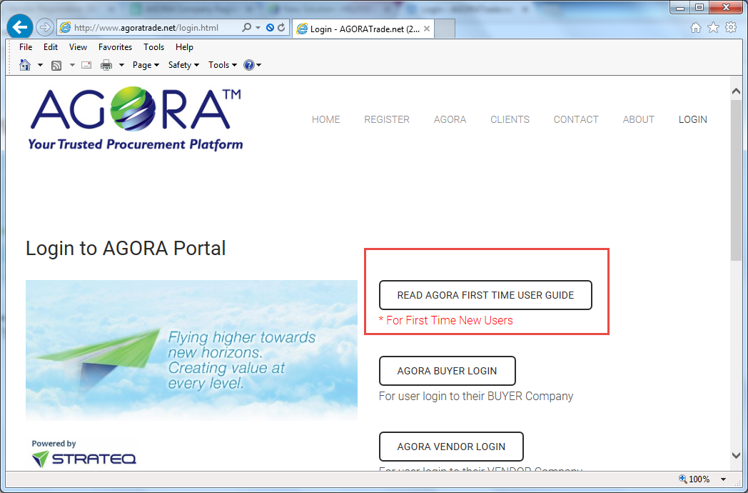
Task: Click the blue Help question mark icon
Action: pos(248,65)
